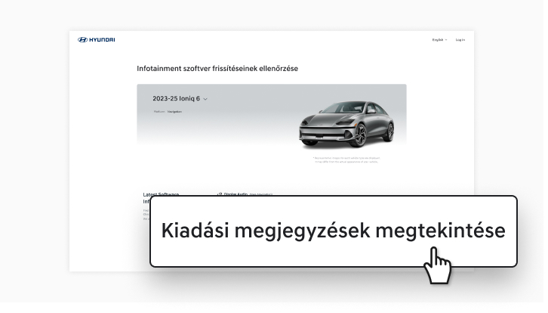Click the small text next to Display Audio

click(261, 194)
